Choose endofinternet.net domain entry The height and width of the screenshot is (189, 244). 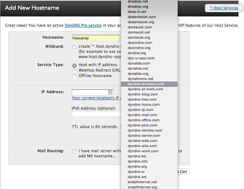coord(142,182)
